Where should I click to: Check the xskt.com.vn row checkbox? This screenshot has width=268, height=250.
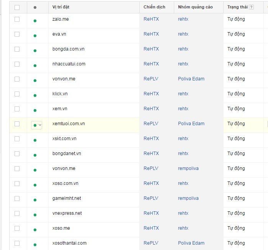[x=17, y=139]
